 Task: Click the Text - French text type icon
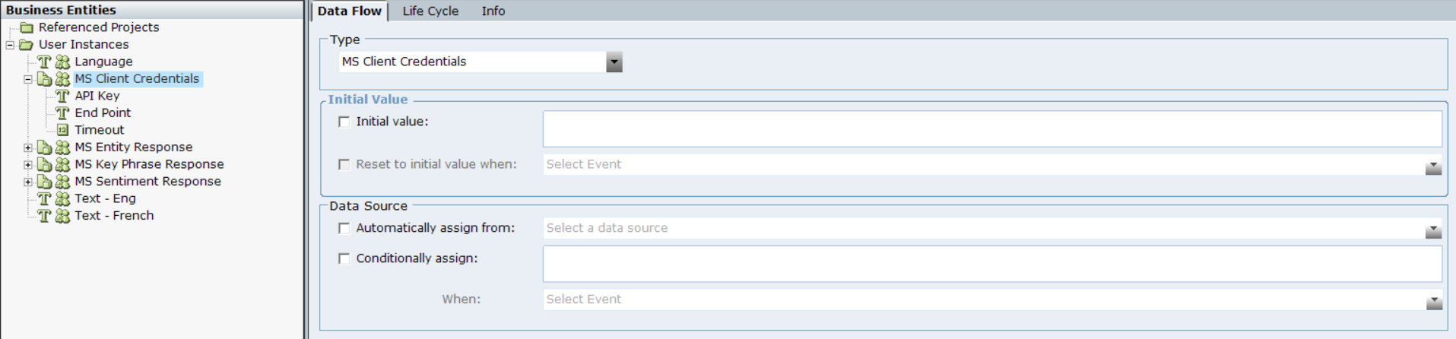[44, 216]
